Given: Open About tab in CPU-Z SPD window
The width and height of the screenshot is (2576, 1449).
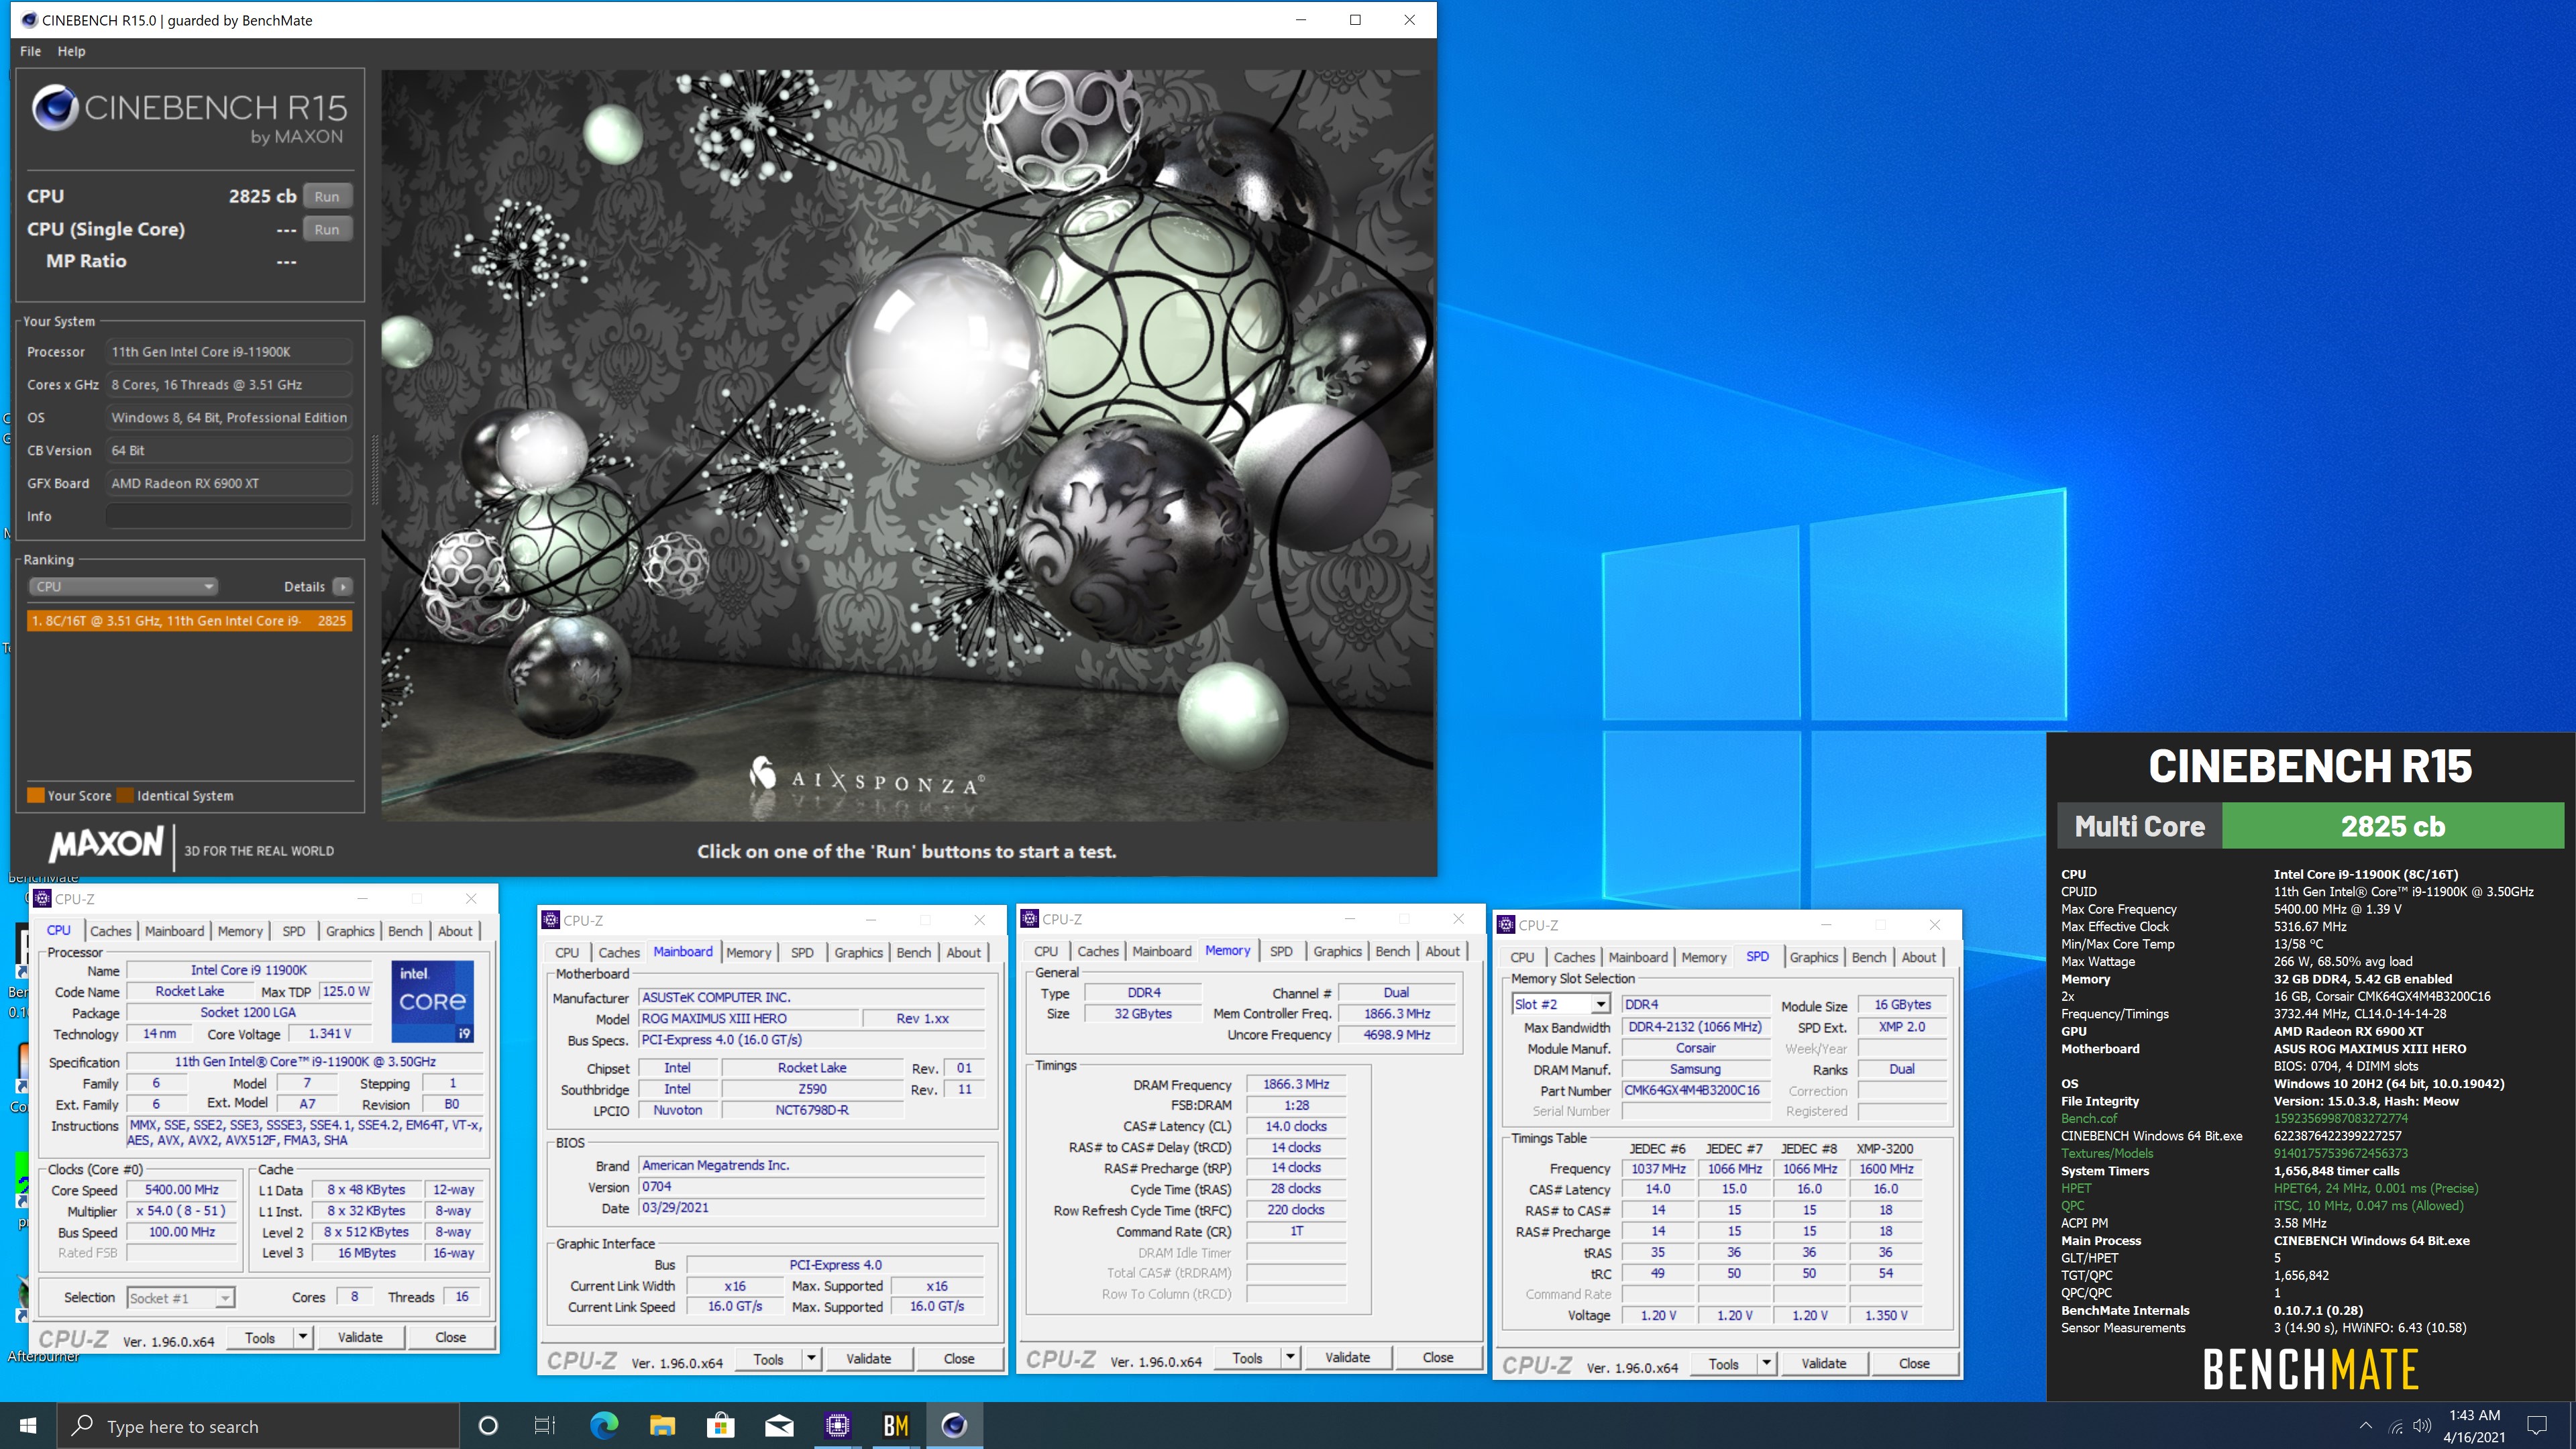Looking at the screenshot, I should coord(1918,957).
